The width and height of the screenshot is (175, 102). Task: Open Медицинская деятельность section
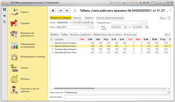[28, 34]
